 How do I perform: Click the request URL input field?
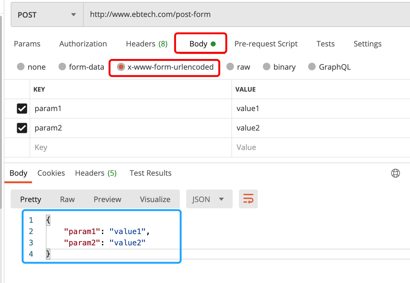coord(247,15)
